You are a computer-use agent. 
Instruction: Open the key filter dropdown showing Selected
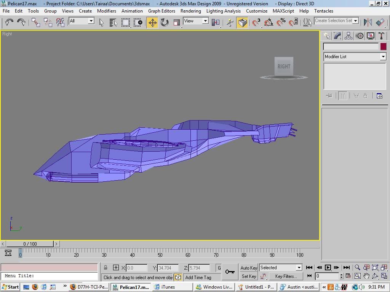tap(281, 267)
